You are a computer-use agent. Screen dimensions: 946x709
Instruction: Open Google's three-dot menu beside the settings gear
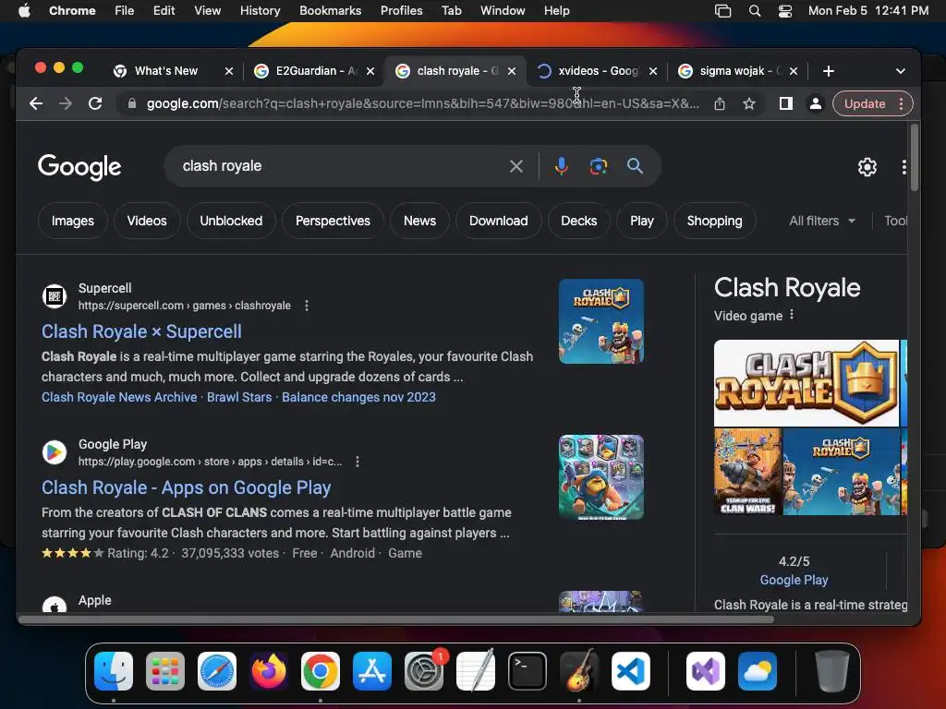[904, 167]
